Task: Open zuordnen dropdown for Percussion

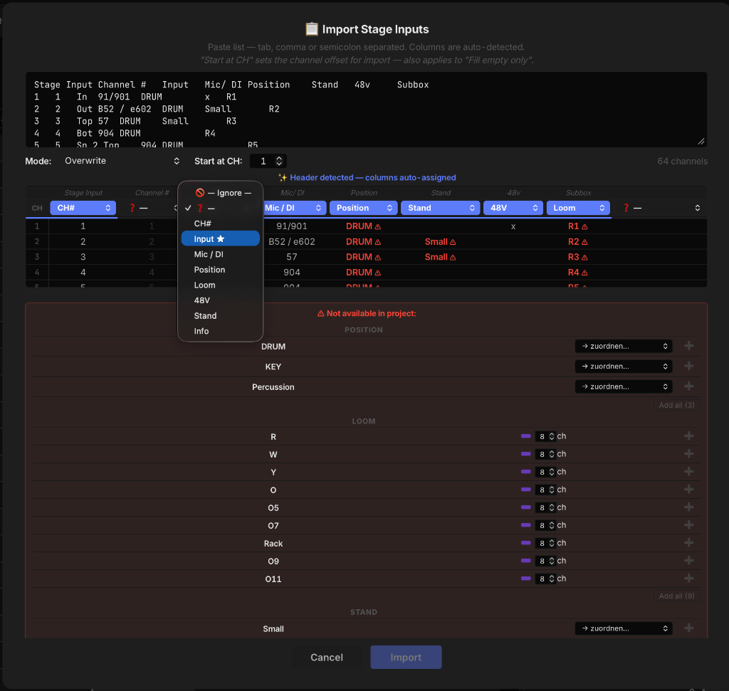Action: point(624,386)
